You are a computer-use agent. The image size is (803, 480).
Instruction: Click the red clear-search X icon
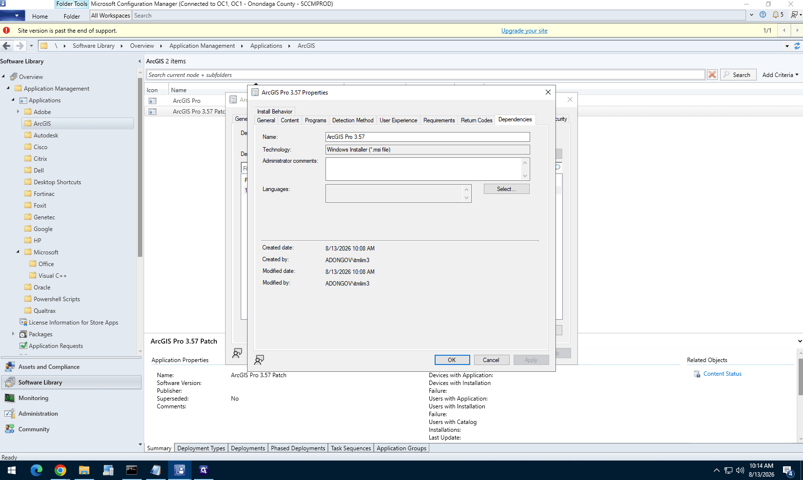pyautogui.click(x=712, y=75)
